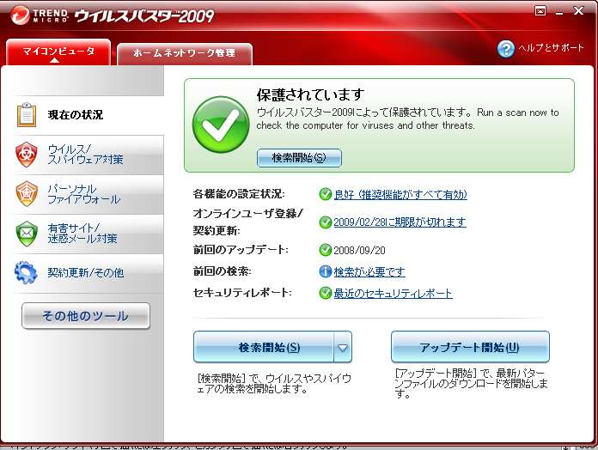Click the その他のツール button
Viewport: 598px width, 450px height.
[86, 316]
